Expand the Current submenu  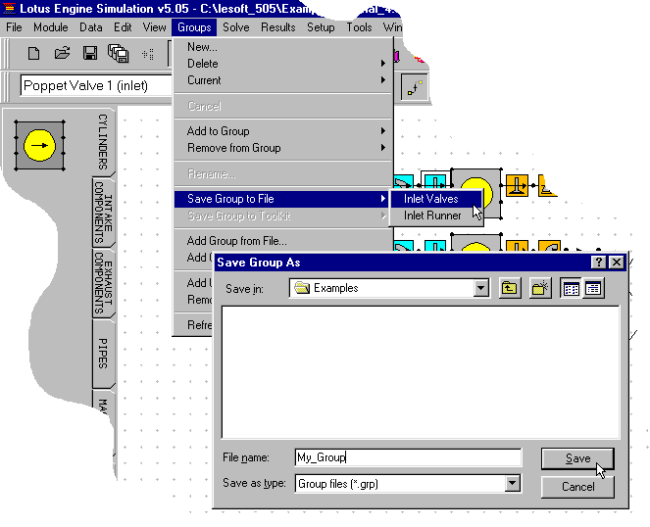click(x=283, y=80)
